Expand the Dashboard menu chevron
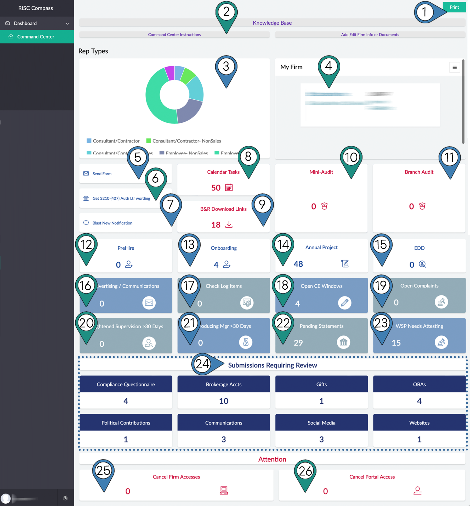 click(67, 24)
